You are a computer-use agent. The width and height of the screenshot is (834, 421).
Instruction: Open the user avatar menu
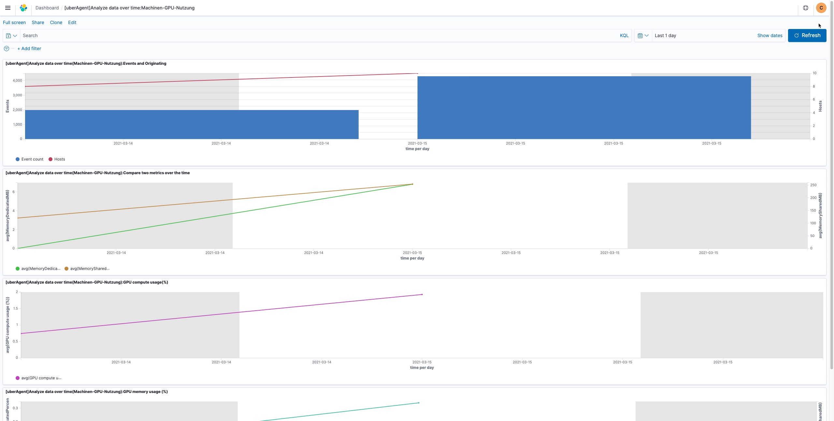point(821,8)
